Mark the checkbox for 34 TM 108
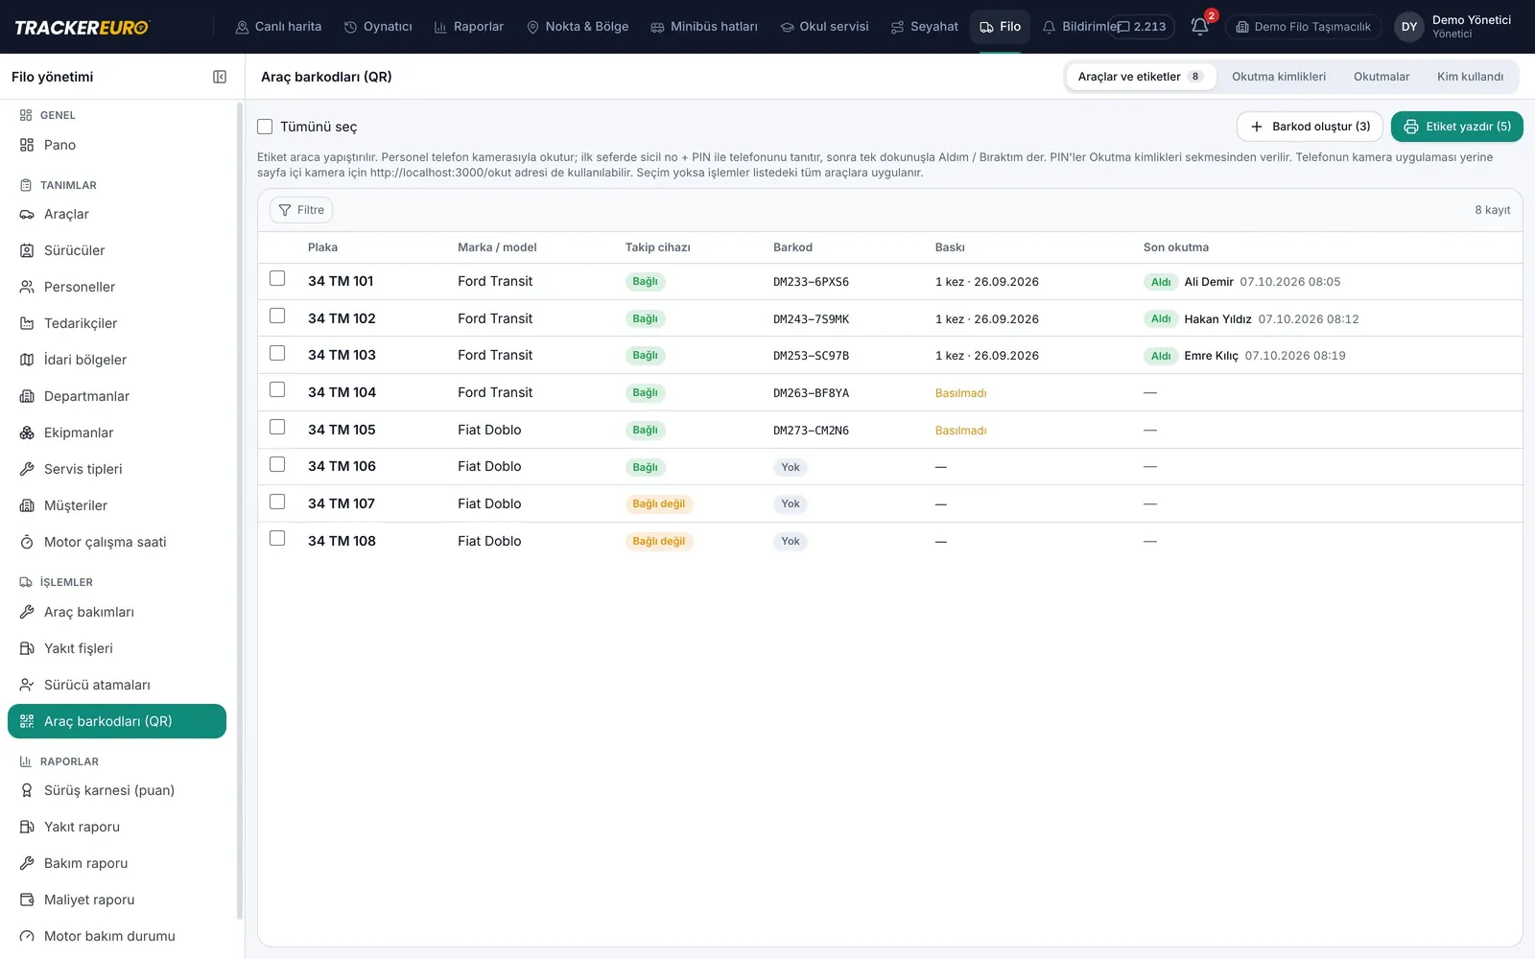Screen dimensions: 1535x959 277,538
